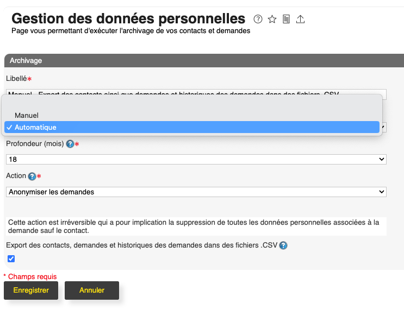Click the 'Export des contacts' checkbox label
The height and width of the screenshot is (316, 404).
coord(141,245)
